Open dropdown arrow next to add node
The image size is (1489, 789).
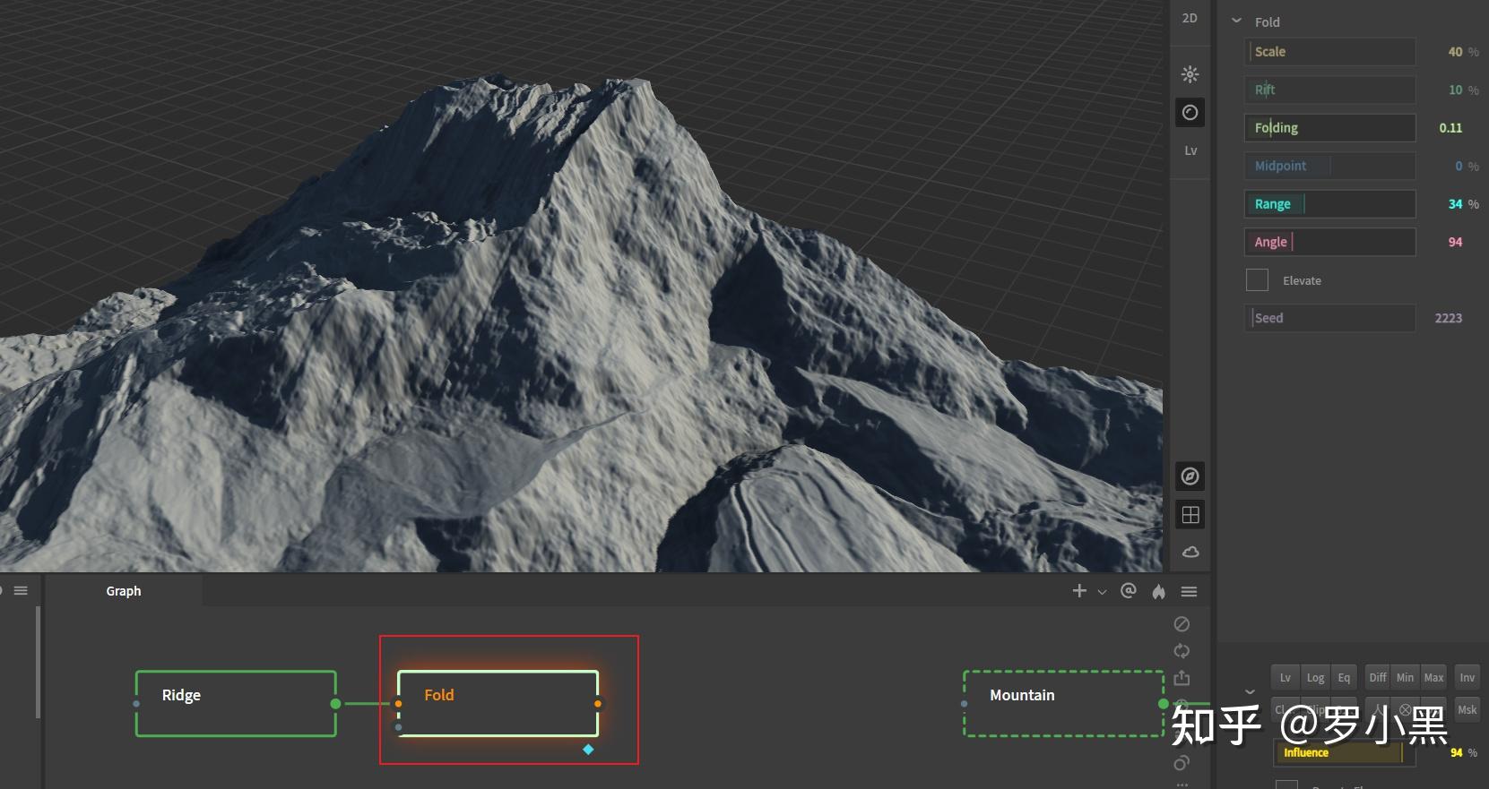coord(1103,592)
